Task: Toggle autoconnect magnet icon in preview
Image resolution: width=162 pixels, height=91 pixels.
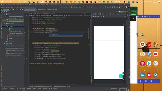Action: (x=95, y=16)
